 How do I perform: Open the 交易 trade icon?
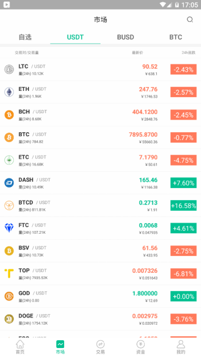coord(100,344)
